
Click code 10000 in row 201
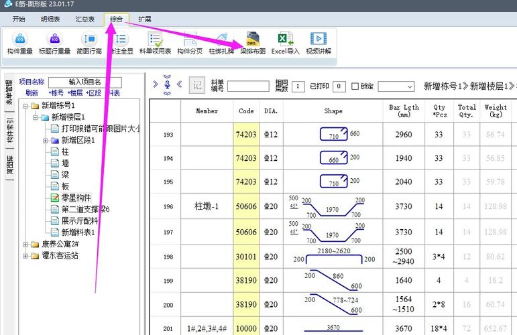(246, 328)
